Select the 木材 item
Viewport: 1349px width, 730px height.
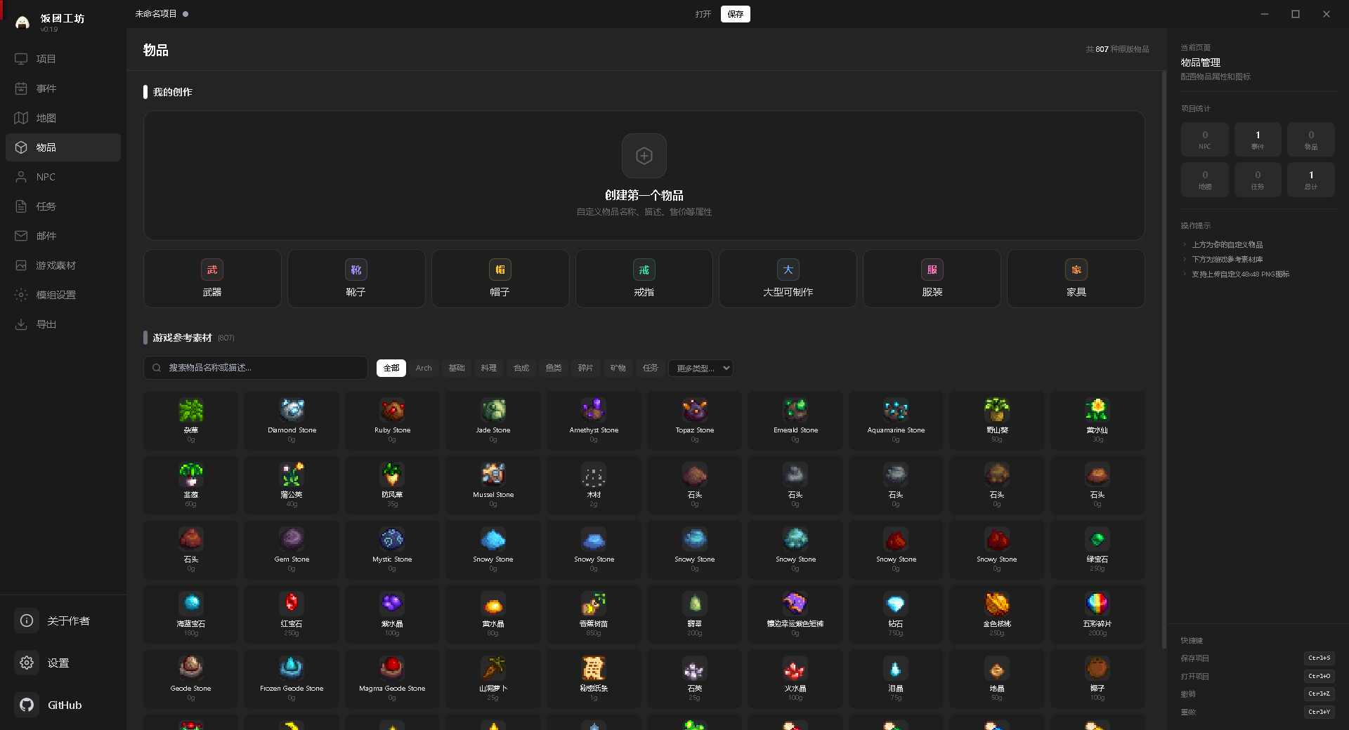(x=594, y=484)
